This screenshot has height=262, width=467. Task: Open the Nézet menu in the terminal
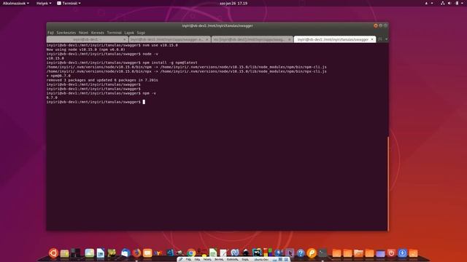83,33
